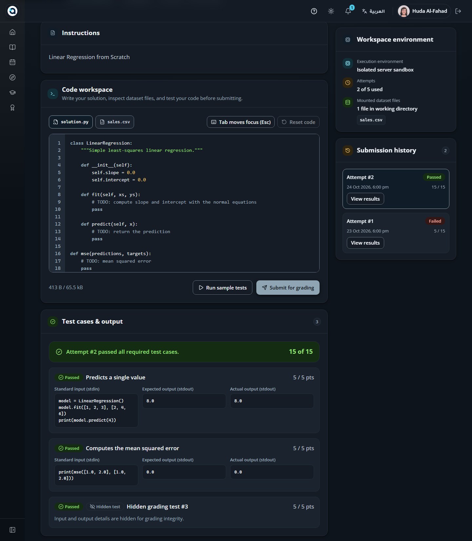This screenshot has width=472, height=541.
Task: Click 'Computes the mean squared error' title
Action: [x=132, y=448]
